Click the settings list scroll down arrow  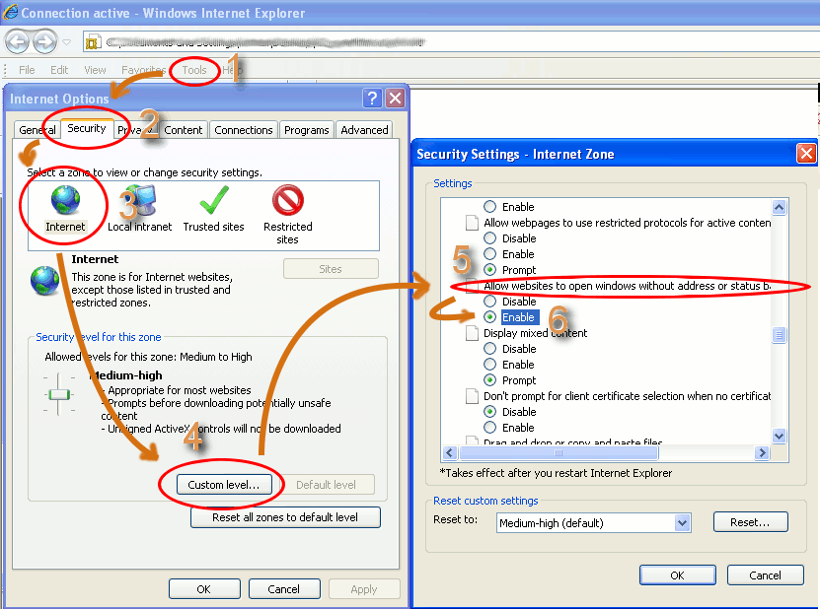(x=779, y=437)
